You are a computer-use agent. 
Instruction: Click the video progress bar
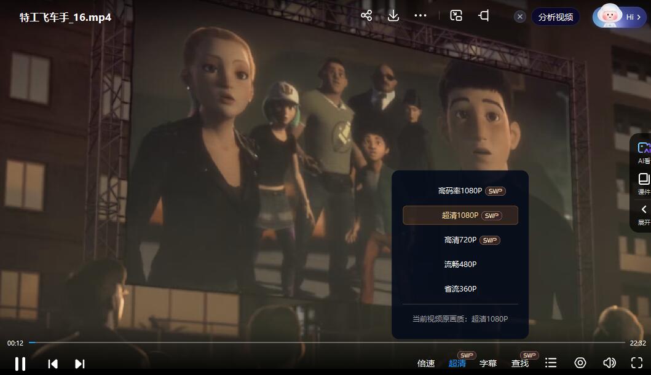point(327,342)
